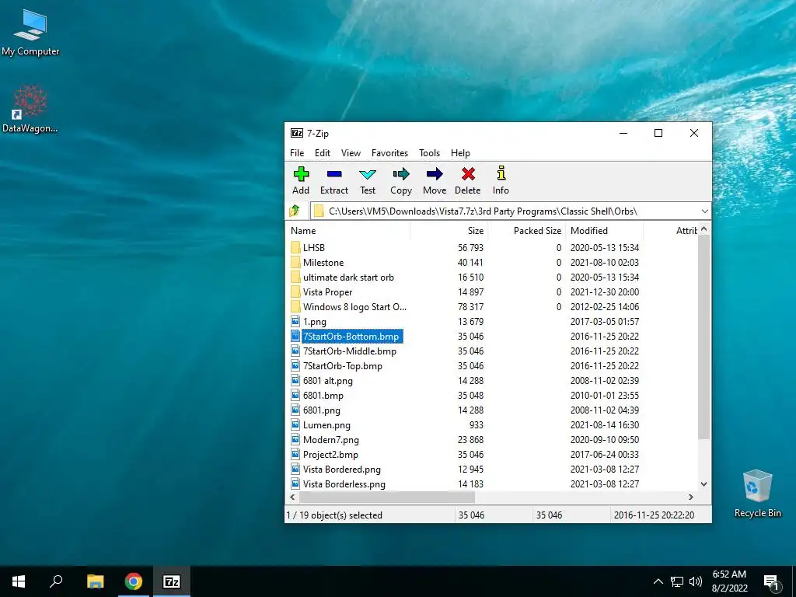Click the 1.png file icon

click(295, 321)
